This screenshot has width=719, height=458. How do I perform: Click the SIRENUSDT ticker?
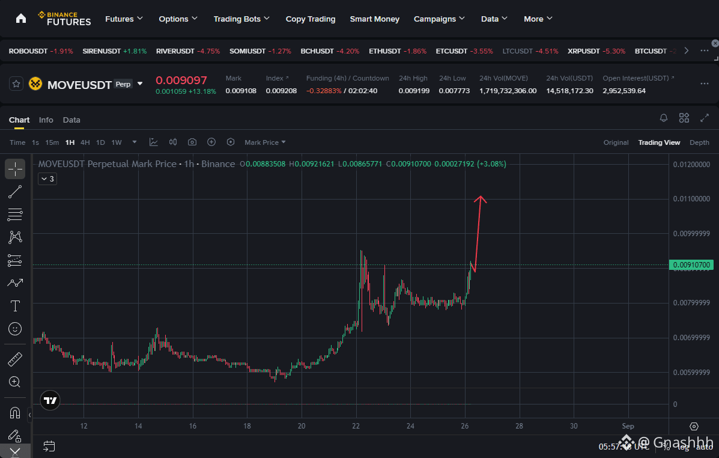pyautogui.click(x=115, y=51)
